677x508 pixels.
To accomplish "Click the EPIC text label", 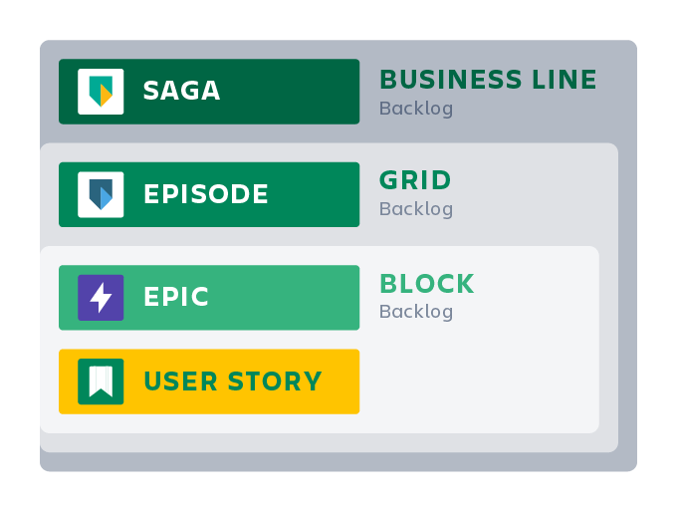I will click(x=176, y=297).
